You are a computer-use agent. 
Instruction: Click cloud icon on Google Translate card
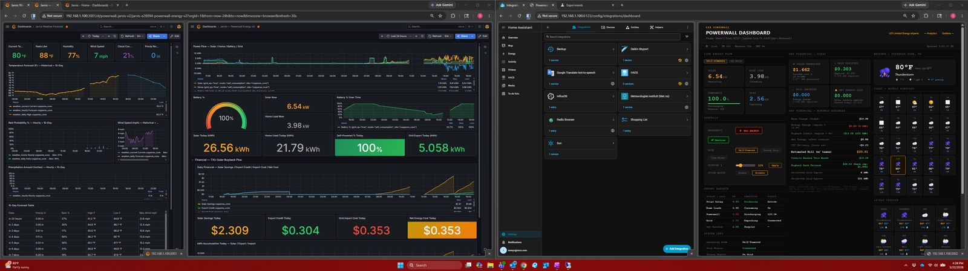(613, 84)
